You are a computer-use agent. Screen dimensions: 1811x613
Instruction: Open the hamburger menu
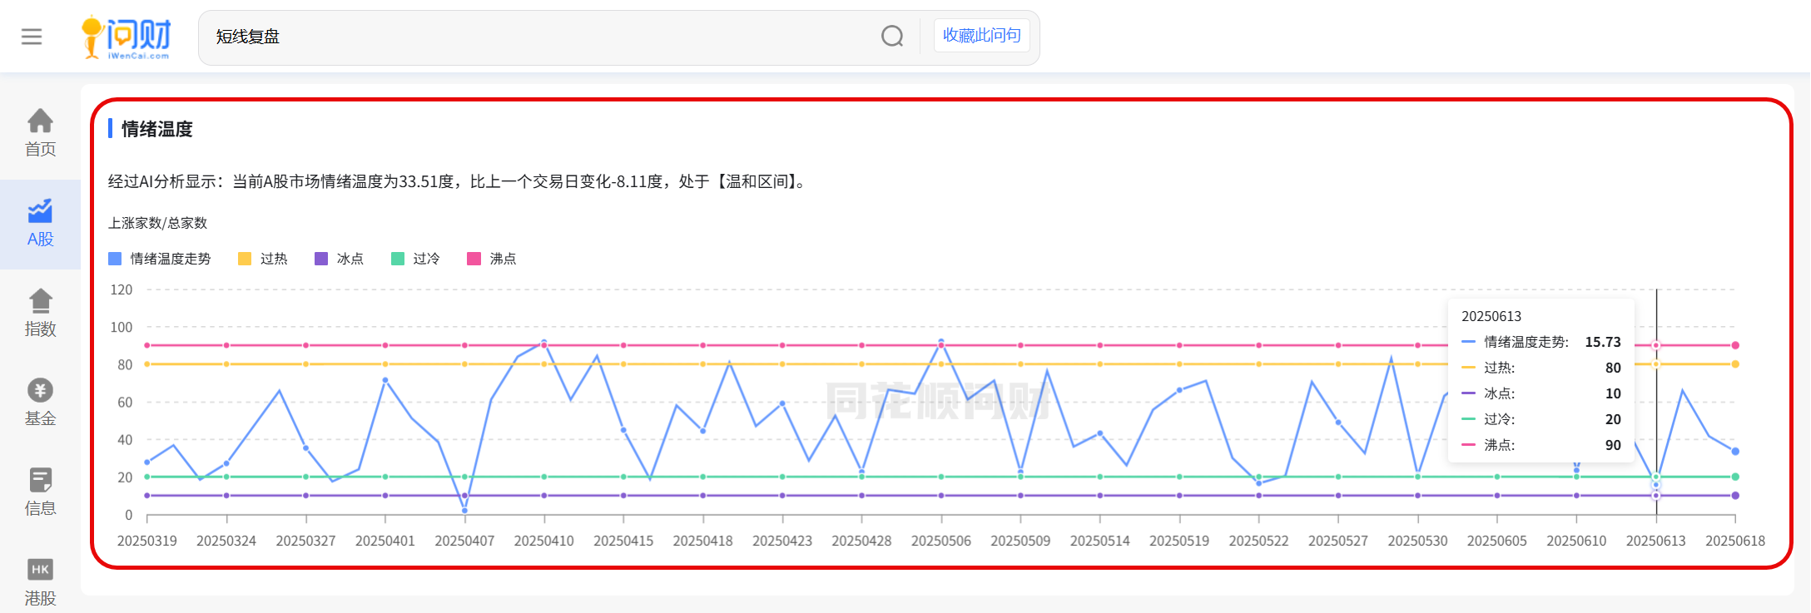click(32, 37)
